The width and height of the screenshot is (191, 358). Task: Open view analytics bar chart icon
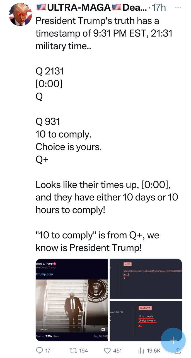pos(141,350)
